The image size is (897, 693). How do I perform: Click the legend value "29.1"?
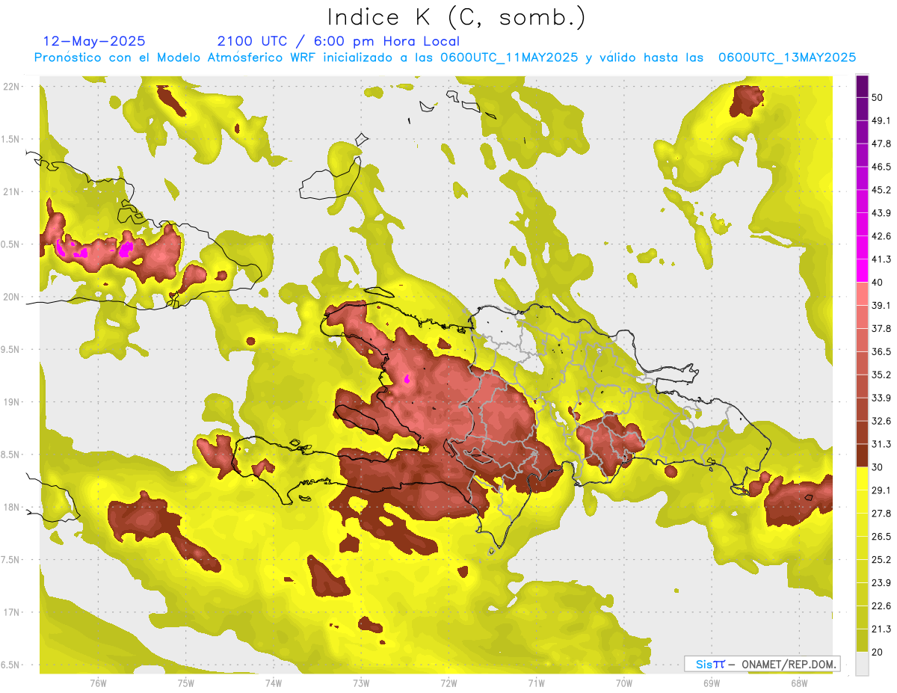(881, 490)
